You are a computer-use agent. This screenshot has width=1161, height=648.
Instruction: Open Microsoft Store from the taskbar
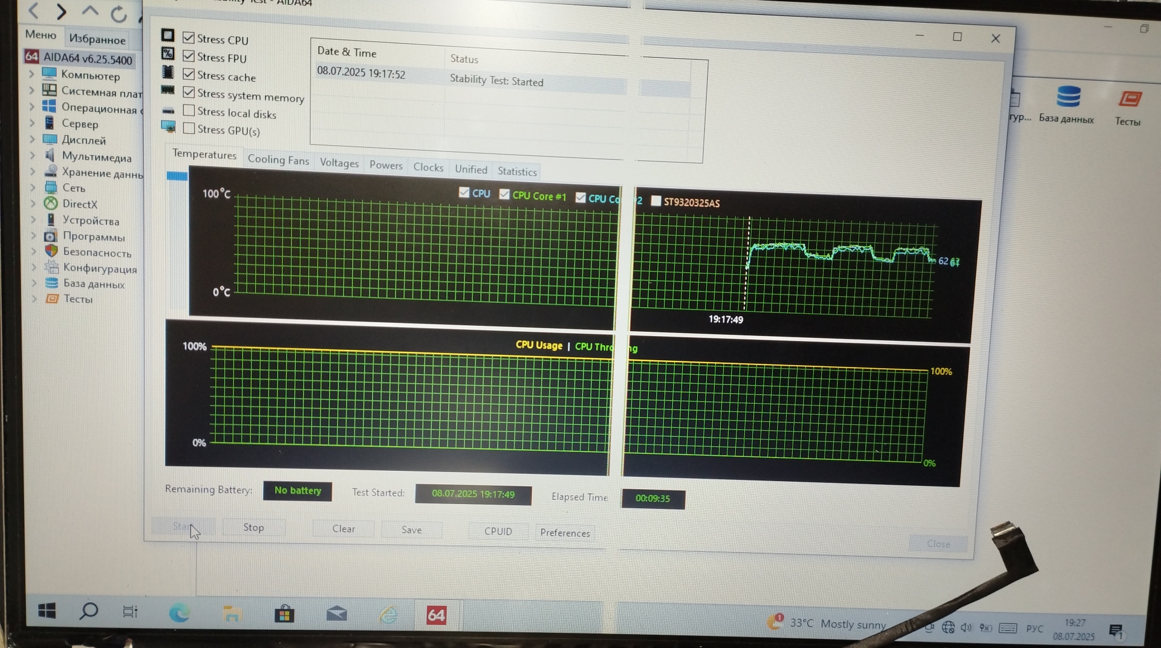284,614
